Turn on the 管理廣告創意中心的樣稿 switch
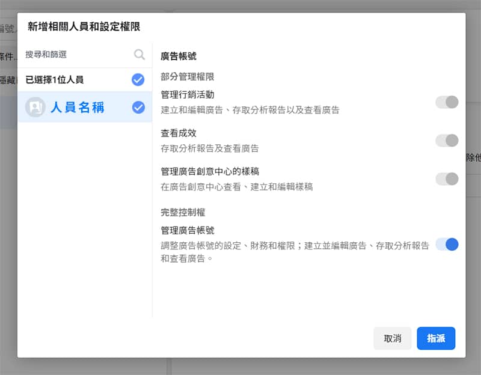Viewport: 481px width, 375px height. [x=447, y=179]
